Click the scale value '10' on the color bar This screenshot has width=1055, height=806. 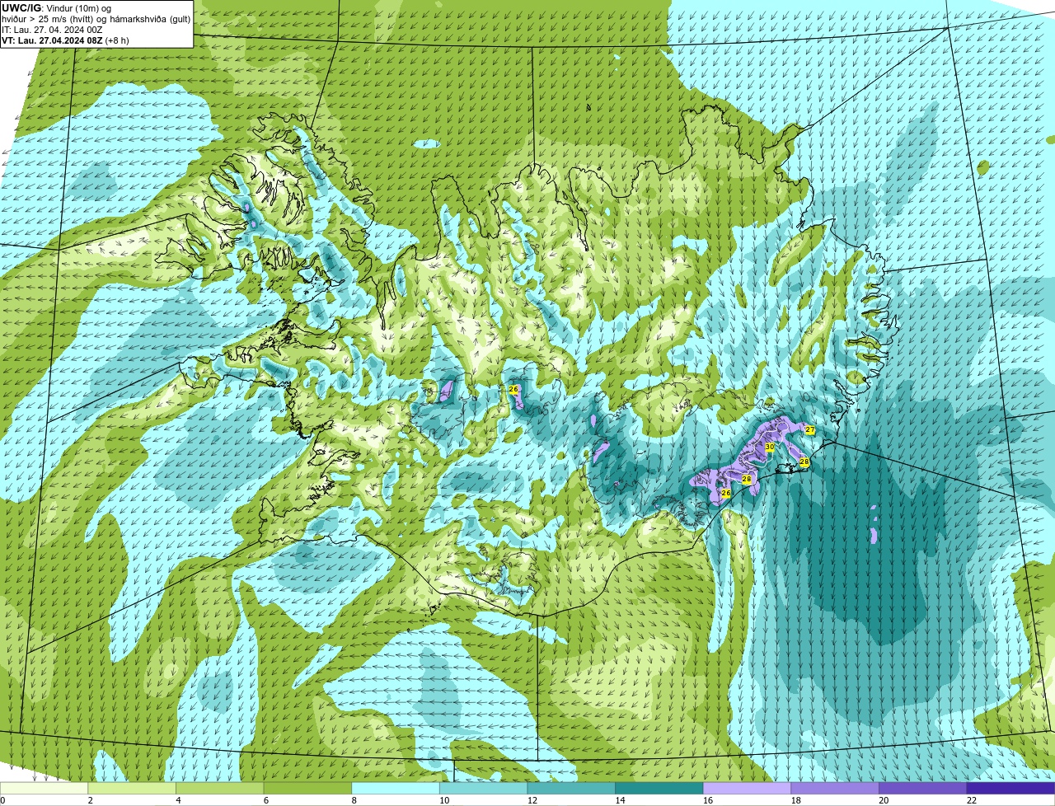[444, 800]
